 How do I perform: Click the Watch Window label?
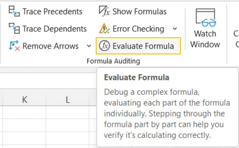point(205,39)
